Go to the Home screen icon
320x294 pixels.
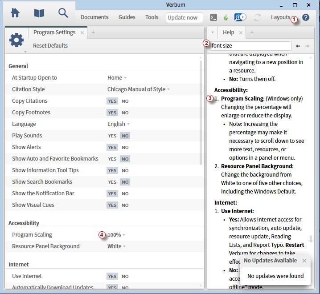point(15,13)
